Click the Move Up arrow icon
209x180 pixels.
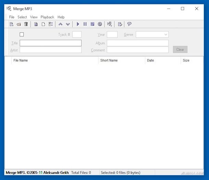61,24
